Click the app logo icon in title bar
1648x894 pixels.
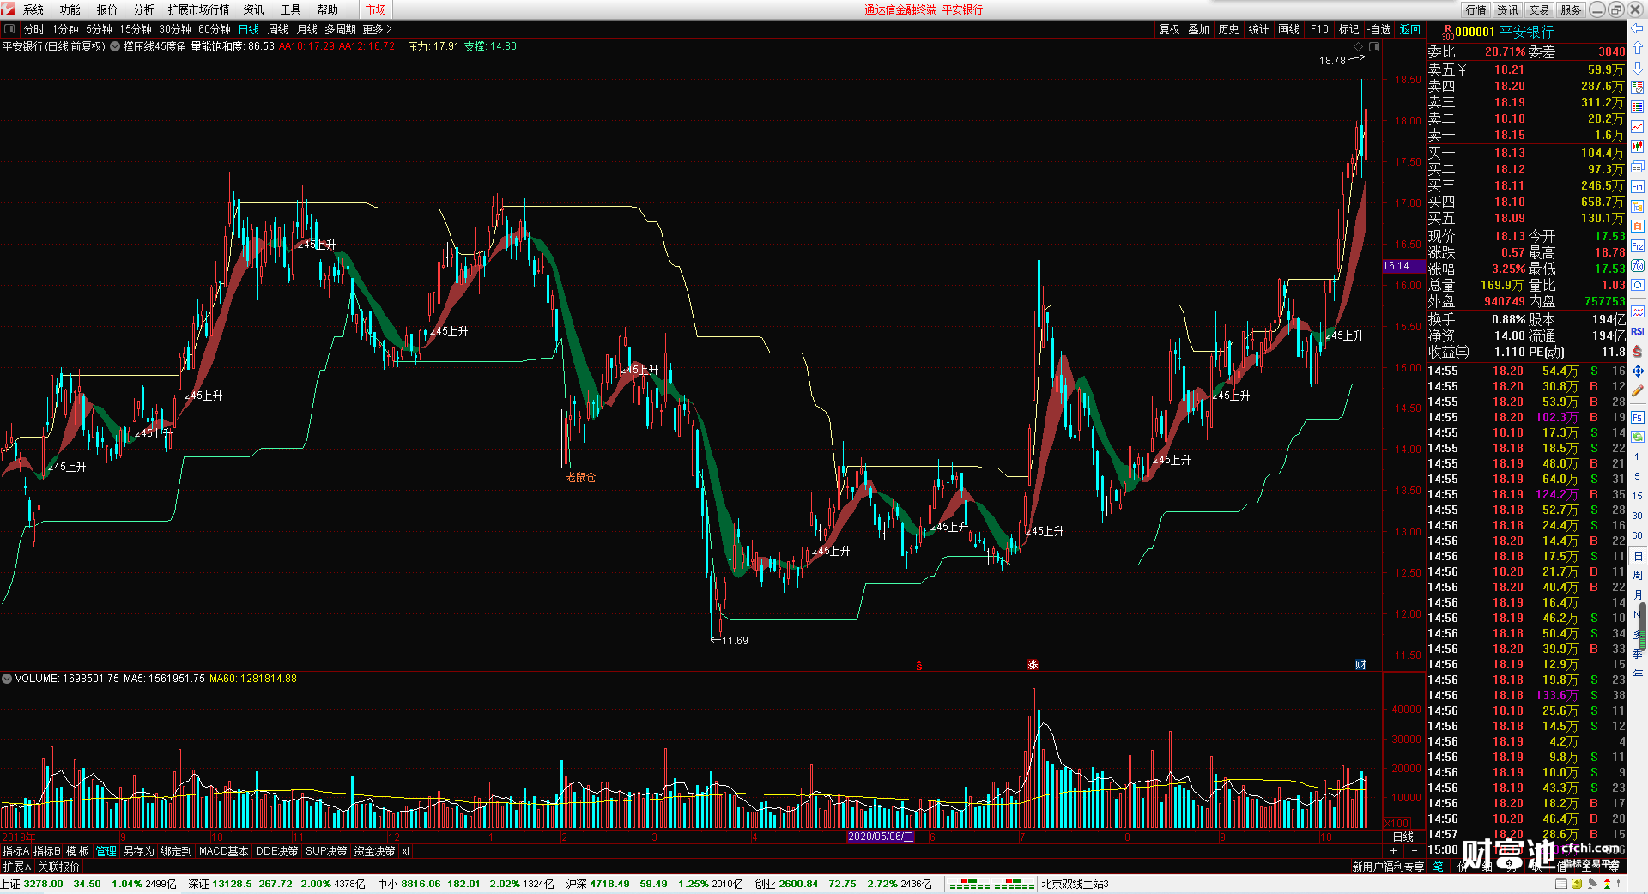pyautogui.click(x=8, y=9)
